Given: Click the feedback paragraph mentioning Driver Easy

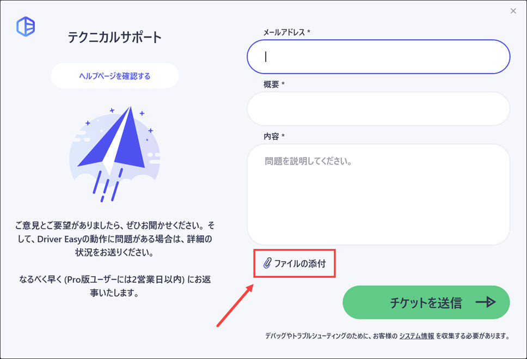Looking at the screenshot, I should pyautogui.click(x=115, y=239).
